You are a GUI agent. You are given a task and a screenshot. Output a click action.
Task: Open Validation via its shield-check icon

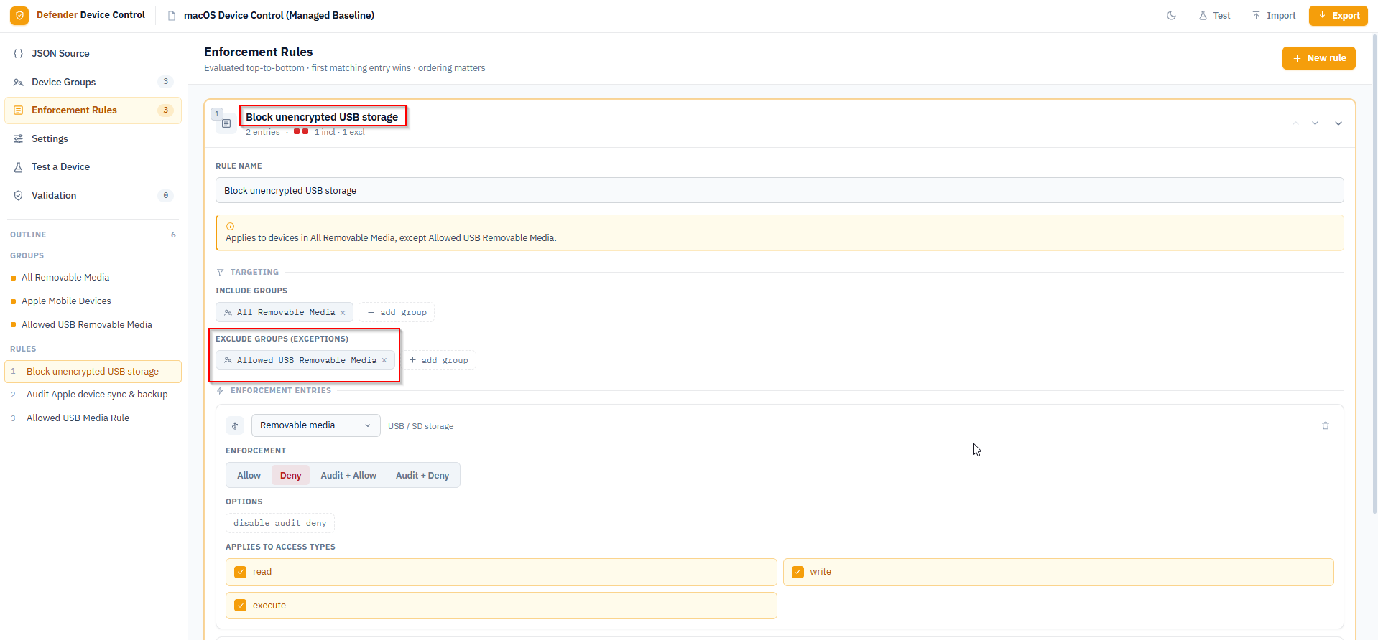pyautogui.click(x=19, y=195)
